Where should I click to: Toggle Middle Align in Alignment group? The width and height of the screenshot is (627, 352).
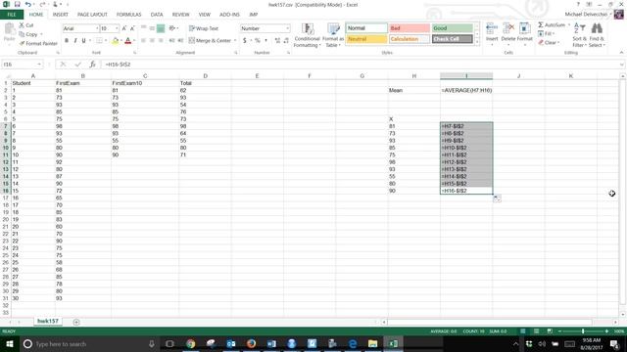[x=152, y=28]
